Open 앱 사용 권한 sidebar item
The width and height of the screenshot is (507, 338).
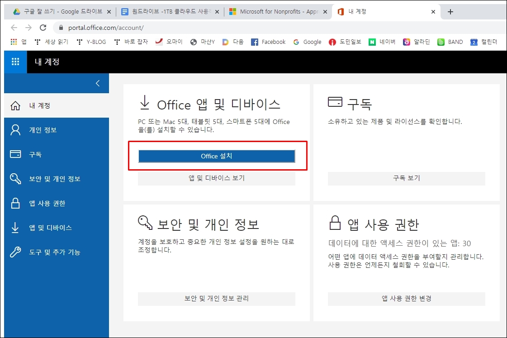pos(57,204)
